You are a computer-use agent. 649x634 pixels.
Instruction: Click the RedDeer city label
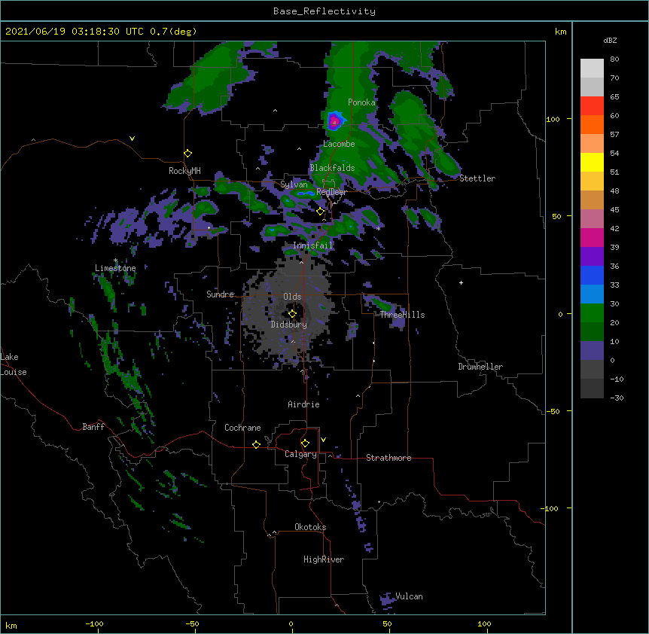coord(331,192)
